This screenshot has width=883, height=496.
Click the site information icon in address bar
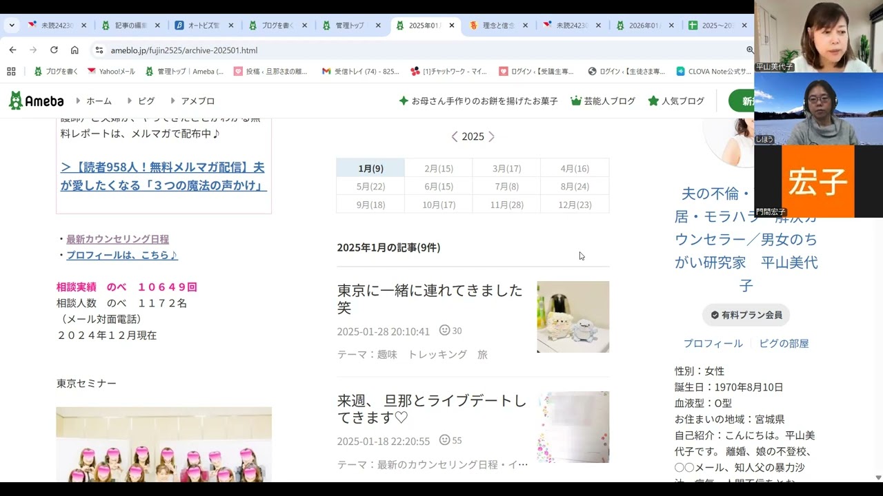point(99,50)
